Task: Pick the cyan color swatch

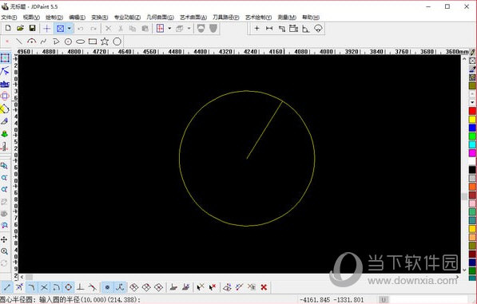Action: click(x=472, y=144)
